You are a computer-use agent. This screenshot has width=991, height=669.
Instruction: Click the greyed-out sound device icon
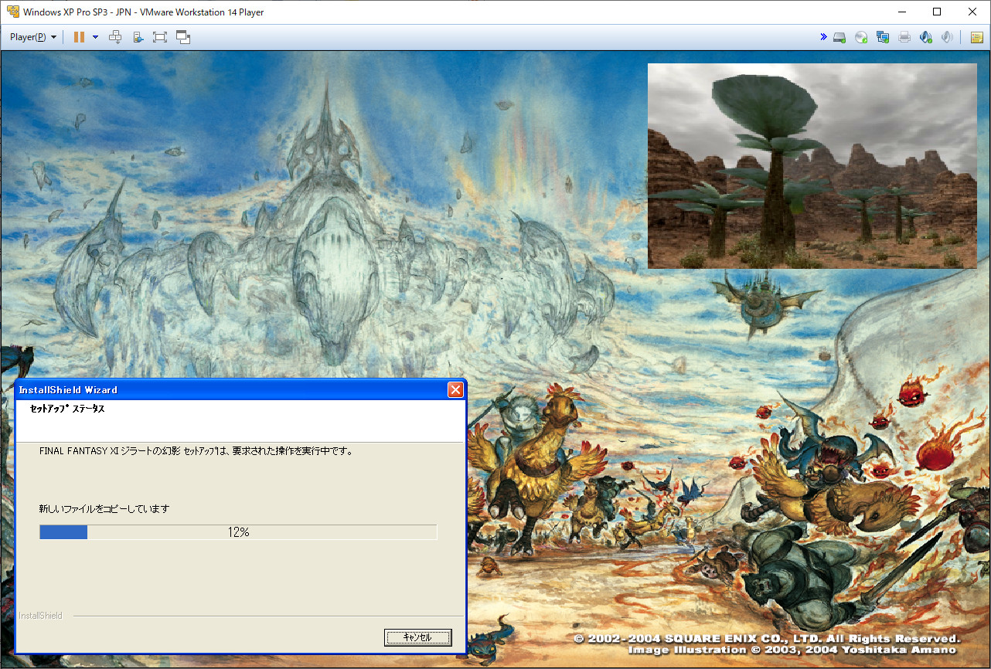pos(947,37)
